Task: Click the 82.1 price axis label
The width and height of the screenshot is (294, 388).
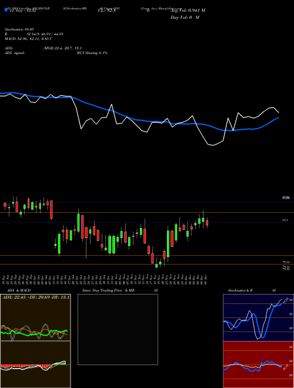Action: point(285,220)
